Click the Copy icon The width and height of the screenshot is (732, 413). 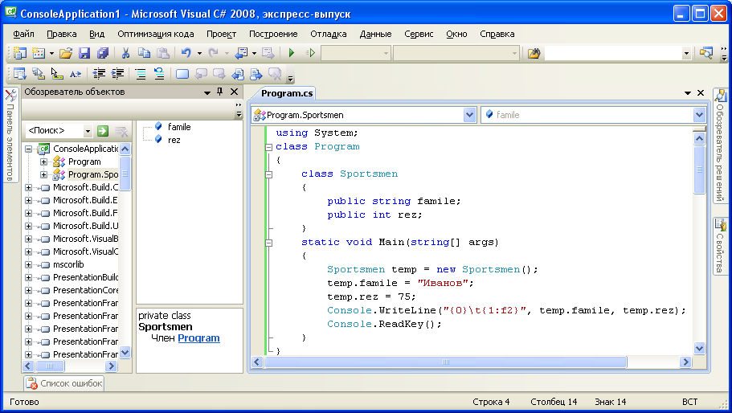(x=144, y=53)
